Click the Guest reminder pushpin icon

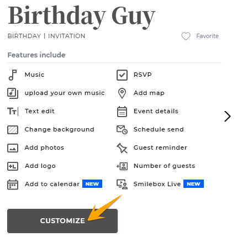(x=122, y=148)
